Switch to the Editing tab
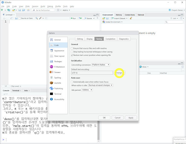186x144 pixels. point(80,39)
